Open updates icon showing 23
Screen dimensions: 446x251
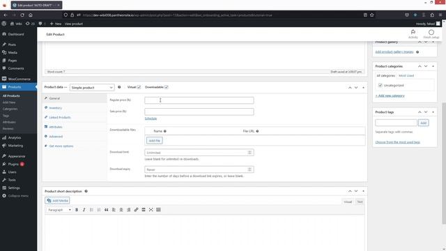30,24
